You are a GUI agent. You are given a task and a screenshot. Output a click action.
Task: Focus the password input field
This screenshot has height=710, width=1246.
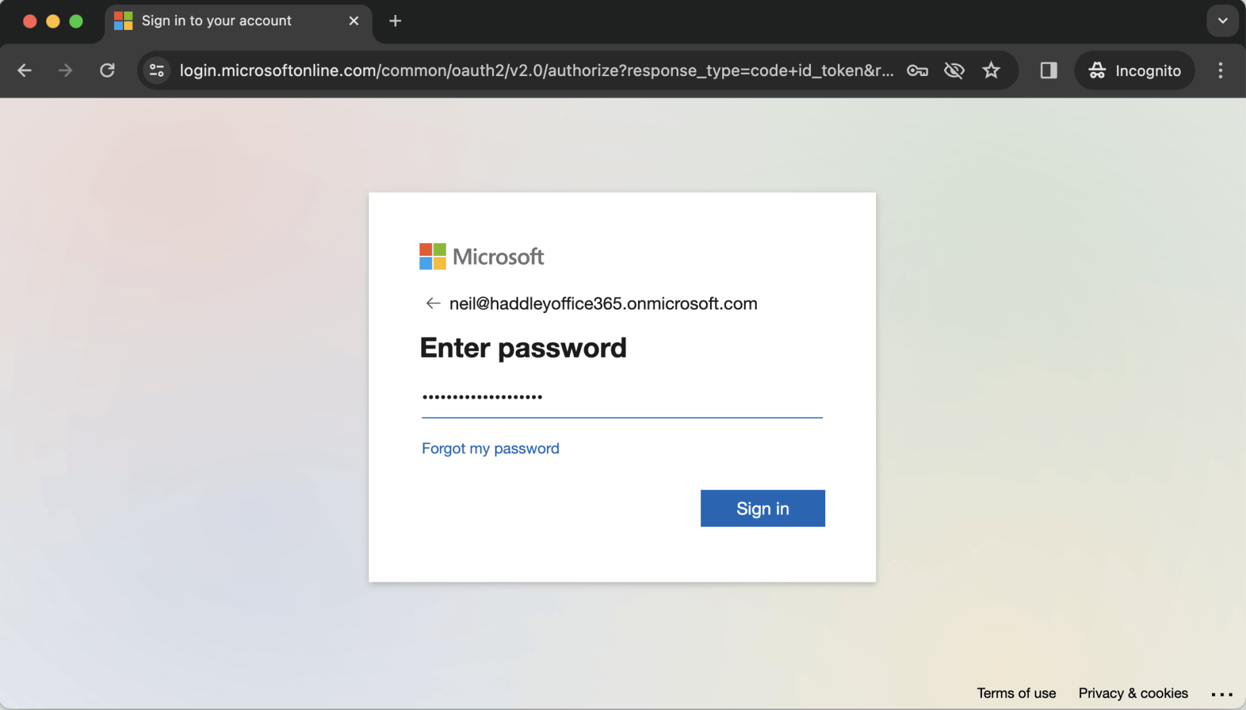coord(621,398)
